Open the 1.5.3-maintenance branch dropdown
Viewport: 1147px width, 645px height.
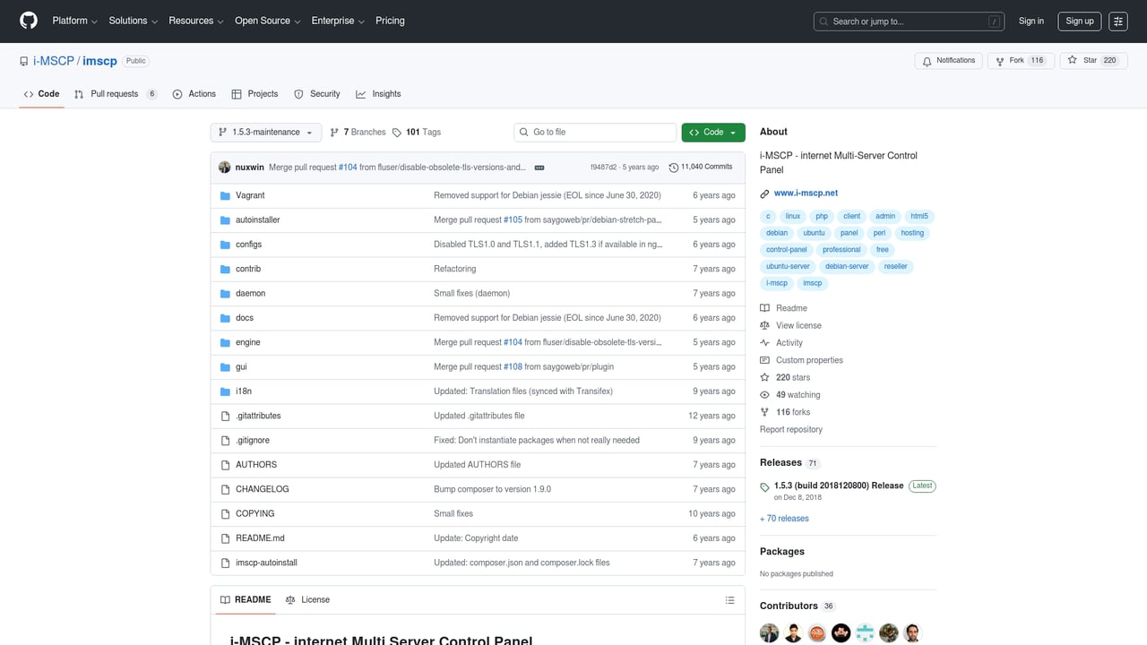coord(265,133)
